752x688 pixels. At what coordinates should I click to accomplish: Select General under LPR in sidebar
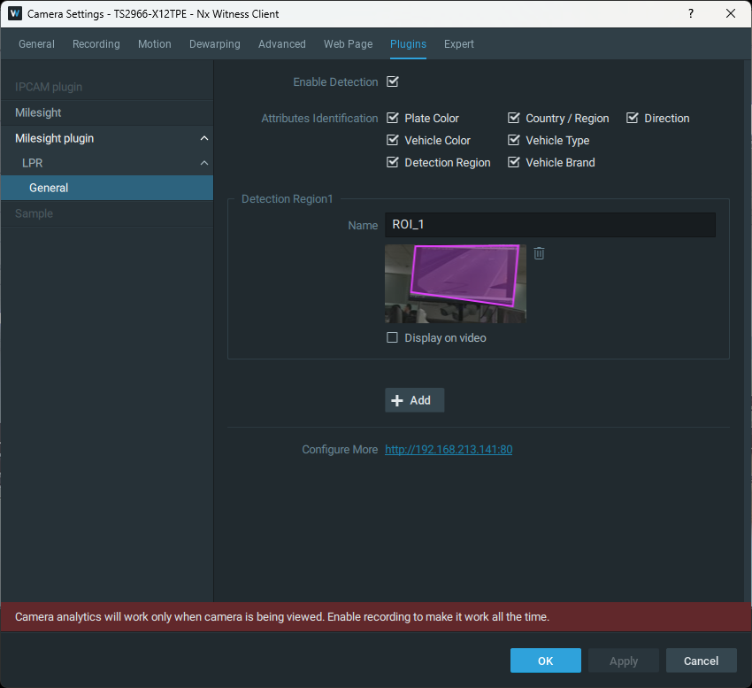point(107,188)
